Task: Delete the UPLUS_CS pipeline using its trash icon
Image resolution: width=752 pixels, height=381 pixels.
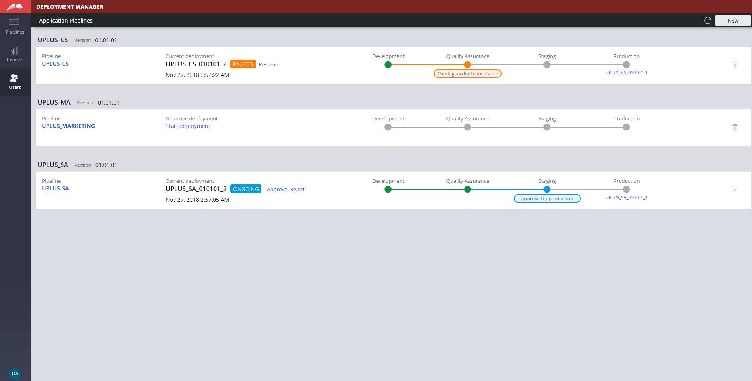Action: pos(735,65)
